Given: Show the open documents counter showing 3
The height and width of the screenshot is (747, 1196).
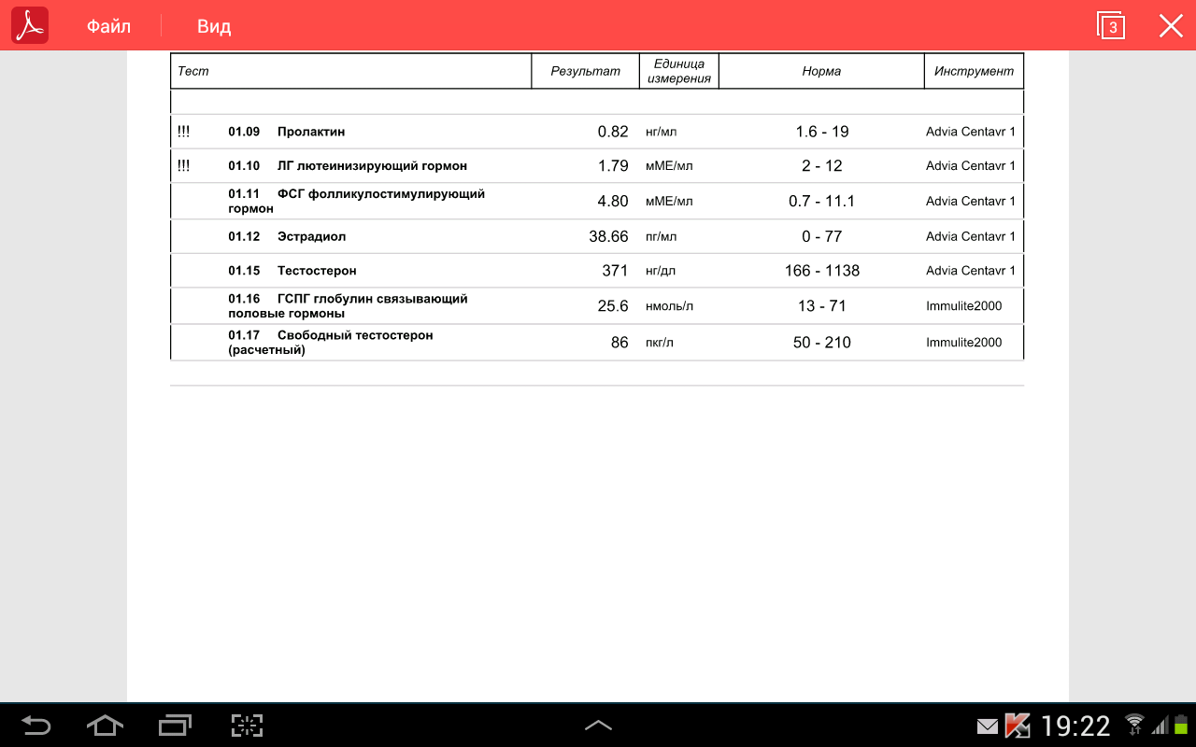Looking at the screenshot, I should [x=1111, y=26].
